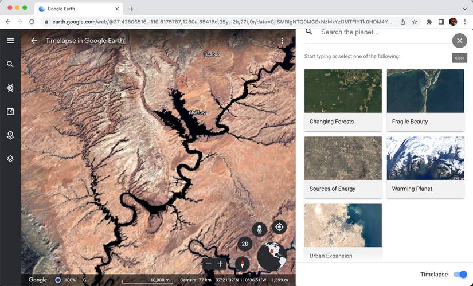473x286 pixels.
Task: Open the Sources of Energy card
Action: click(343, 167)
